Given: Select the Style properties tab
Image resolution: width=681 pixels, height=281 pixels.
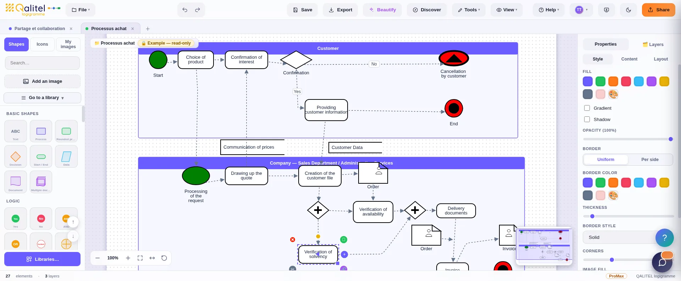Looking at the screenshot, I should tap(598, 59).
